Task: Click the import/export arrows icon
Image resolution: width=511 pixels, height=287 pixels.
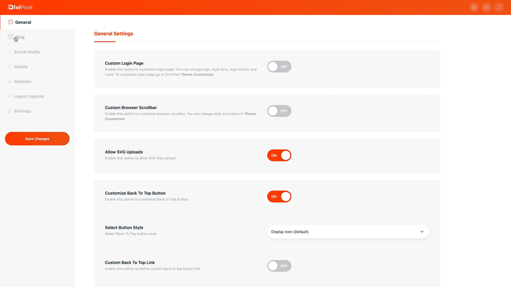Action: click(x=499, y=7)
